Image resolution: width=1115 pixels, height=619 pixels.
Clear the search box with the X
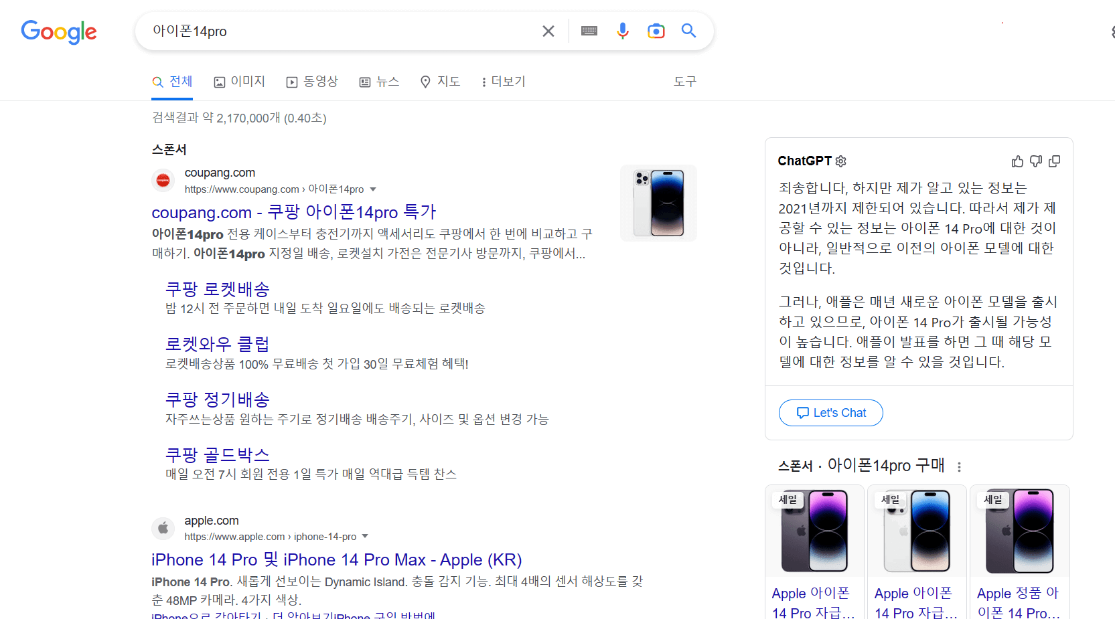pos(548,30)
